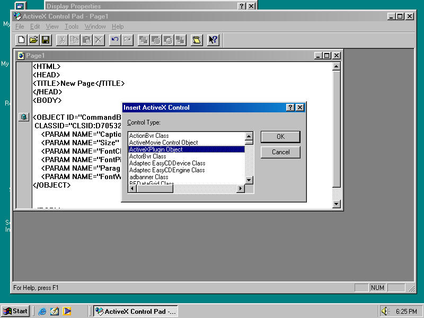Click the Copy toolbar icon

pos(74,40)
